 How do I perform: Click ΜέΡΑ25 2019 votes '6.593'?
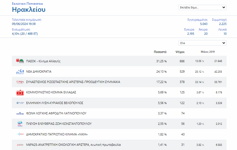(219, 145)
